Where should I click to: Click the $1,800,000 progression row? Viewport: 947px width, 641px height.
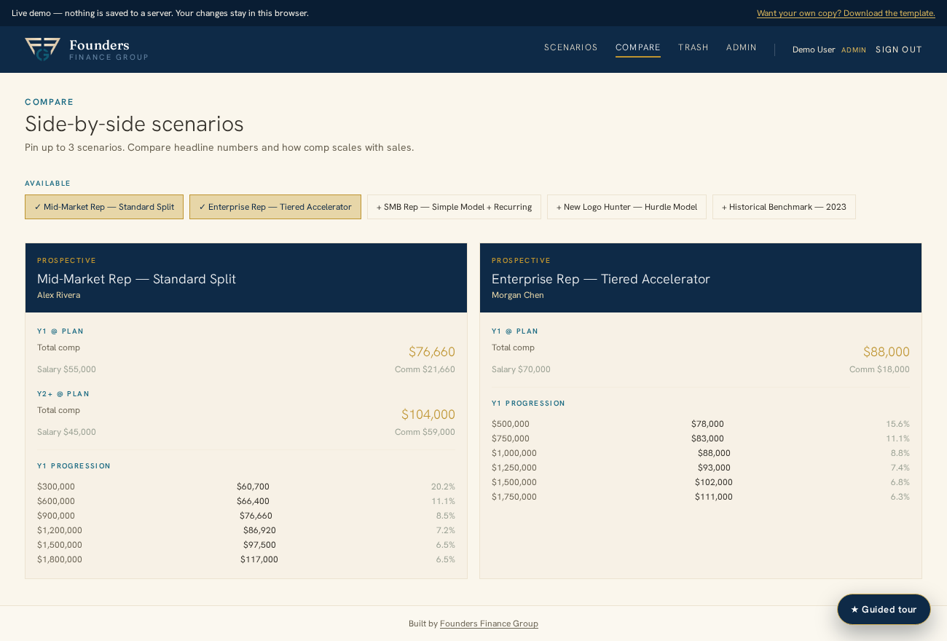[246, 559]
